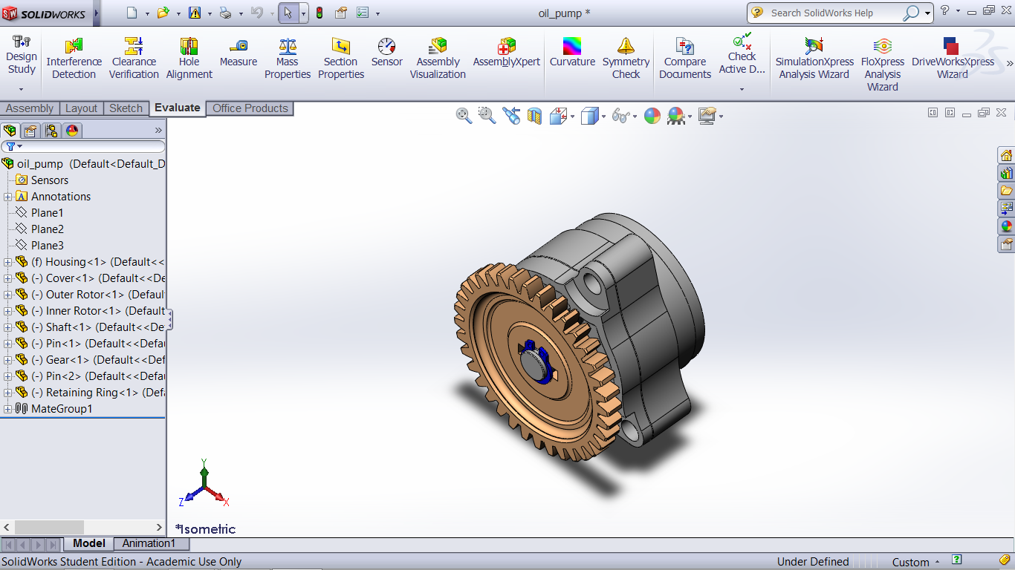The image size is (1015, 570).
Task: Expand the Housing<1> component node
Action: click(x=7, y=262)
